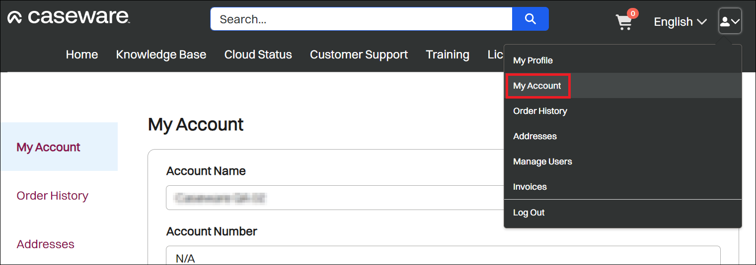
Task: Click the Account Name field
Action: tap(333, 198)
